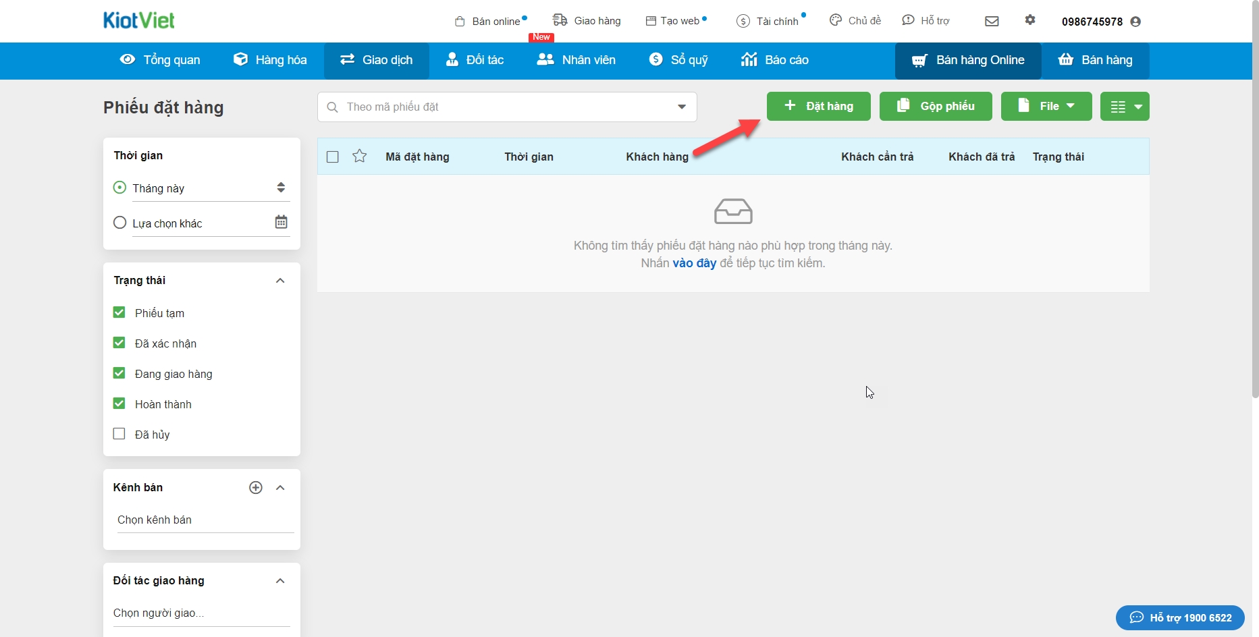Select the Lựa chọn khác radio button
The height and width of the screenshot is (637, 1259).
[x=120, y=223]
